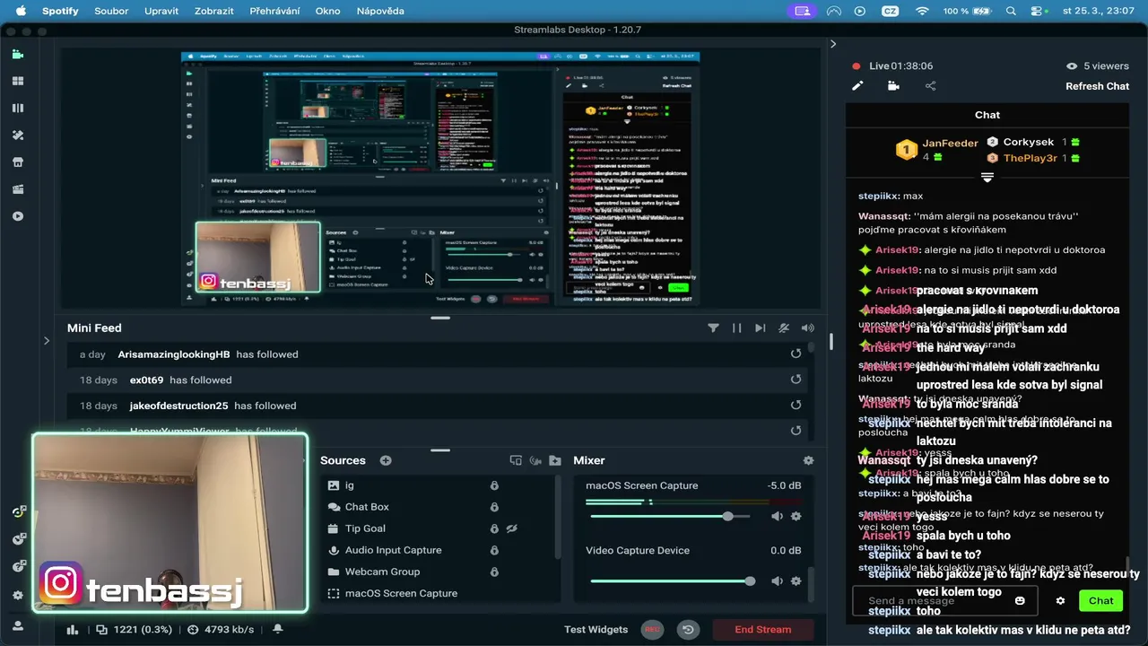The width and height of the screenshot is (1148, 646).
Task: Toggle Mini Feed alert sound mute
Action: (807, 328)
